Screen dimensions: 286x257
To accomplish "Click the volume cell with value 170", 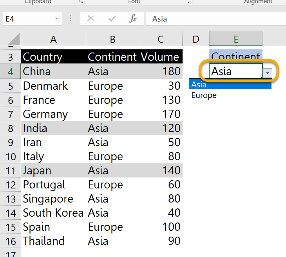I will pyautogui.click(x=161, y=114).
